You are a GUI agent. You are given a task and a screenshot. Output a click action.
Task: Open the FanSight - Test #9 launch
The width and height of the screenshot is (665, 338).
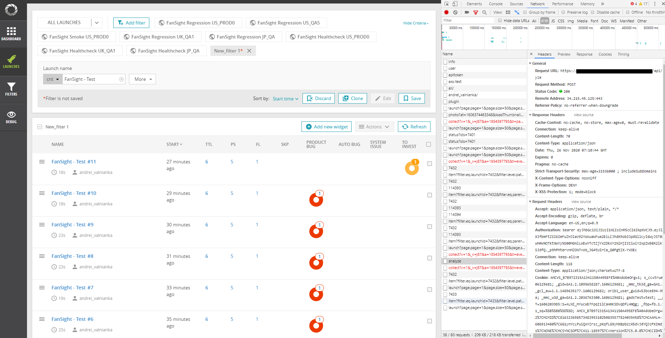pyautogui.click(x=72, y=224)
